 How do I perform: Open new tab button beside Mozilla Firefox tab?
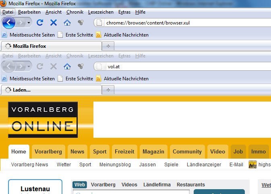(108, 46)
